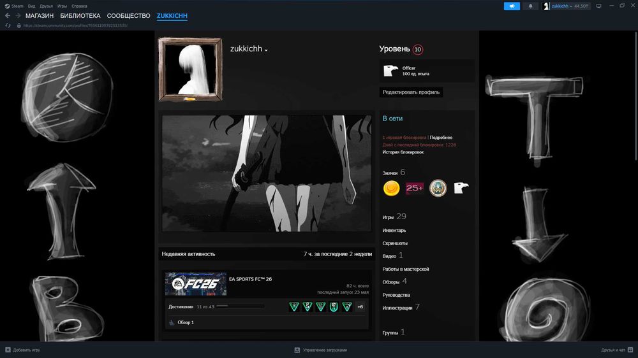The image size is (638, 358).
Task: Open the 25+ game collector badge
Action: 415,188
